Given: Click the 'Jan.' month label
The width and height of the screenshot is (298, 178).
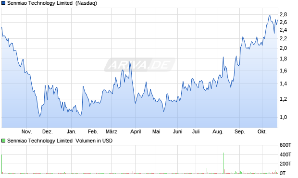Looking at the screenshot, I should 72,131.
